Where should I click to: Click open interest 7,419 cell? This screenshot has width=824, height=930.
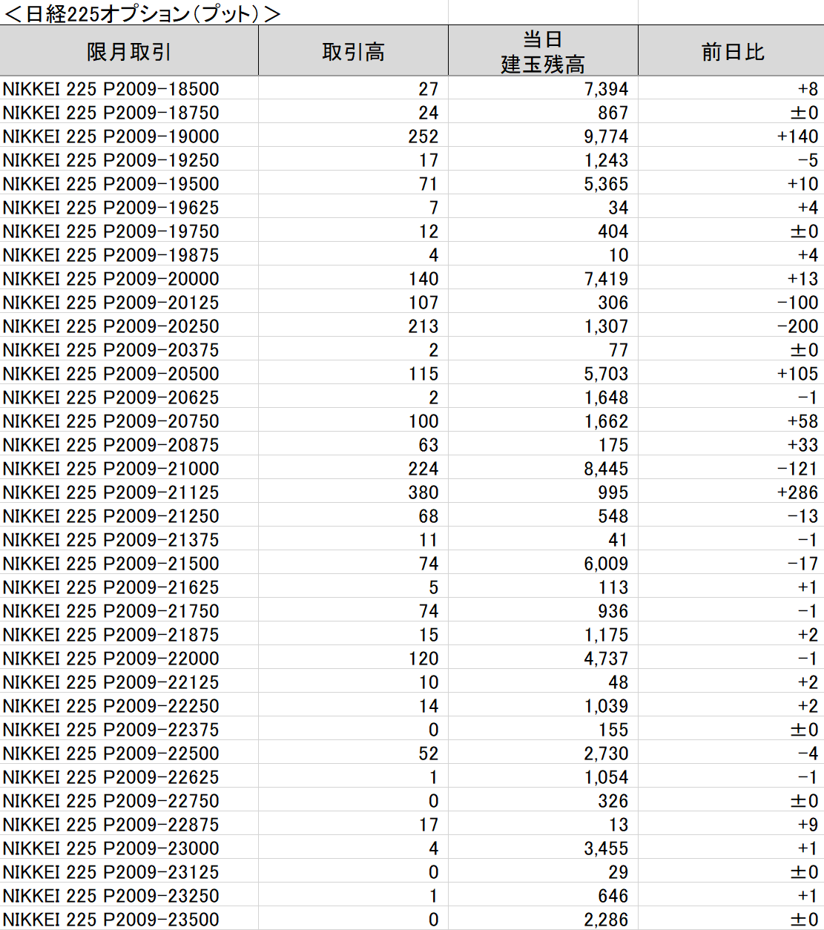[x=543, y=278]
